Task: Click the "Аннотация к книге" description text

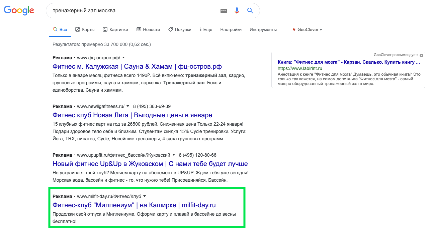Action: (349, 79)
